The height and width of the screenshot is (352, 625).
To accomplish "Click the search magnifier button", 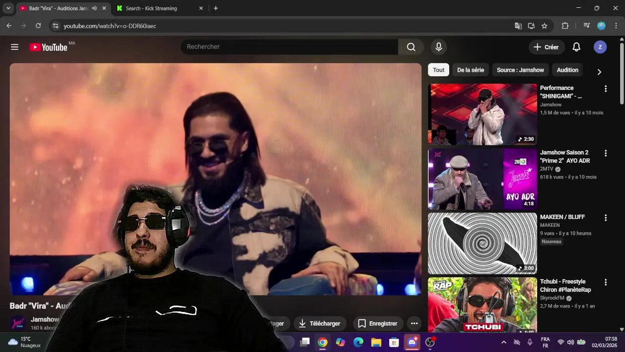I will (x=411, y=47).
